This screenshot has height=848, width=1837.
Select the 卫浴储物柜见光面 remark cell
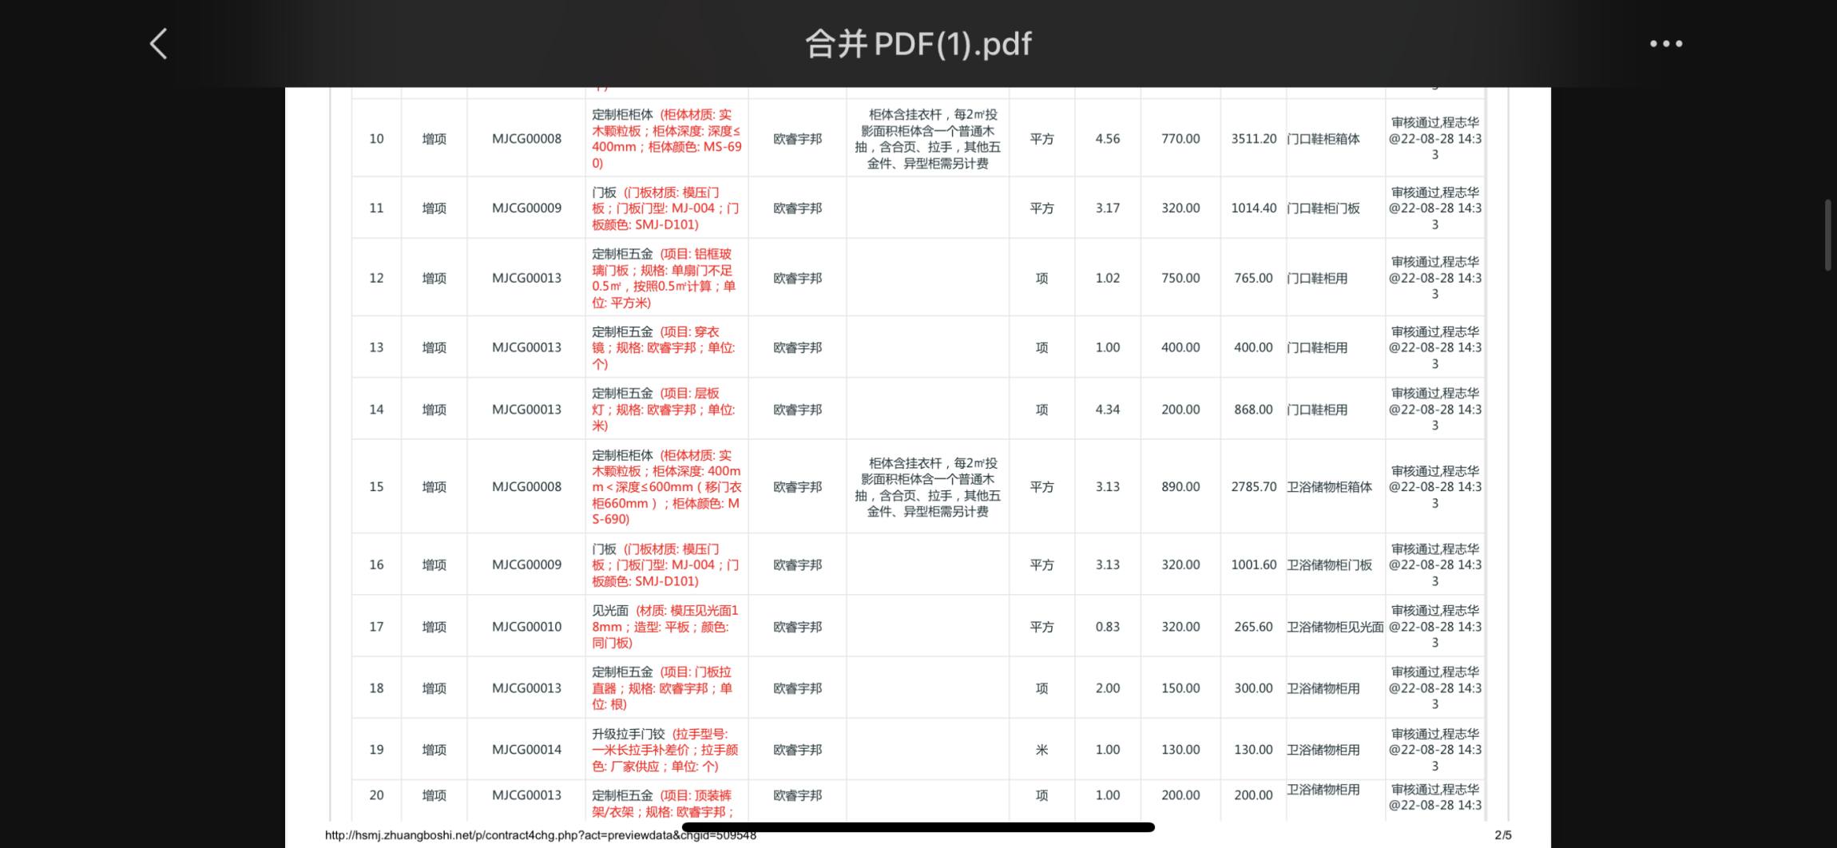coord(1335,627)
